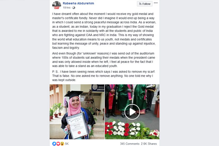Open the 19 hrs timestamp link
Screen dimensions: 219x146
point(67,8)
